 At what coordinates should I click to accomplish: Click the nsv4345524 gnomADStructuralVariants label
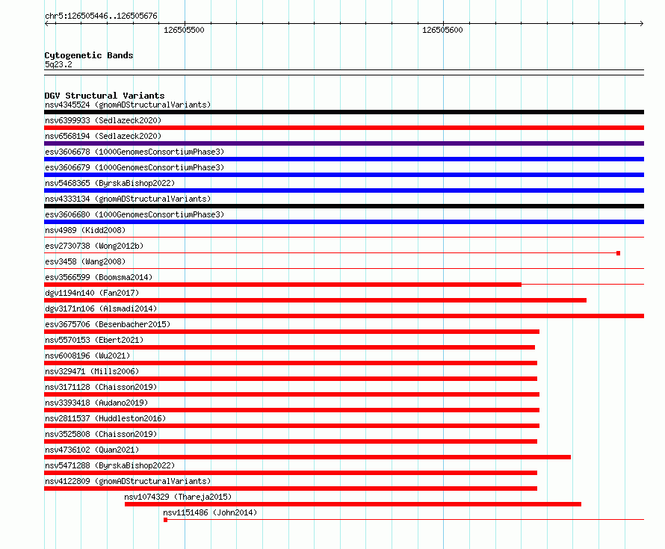128,105
